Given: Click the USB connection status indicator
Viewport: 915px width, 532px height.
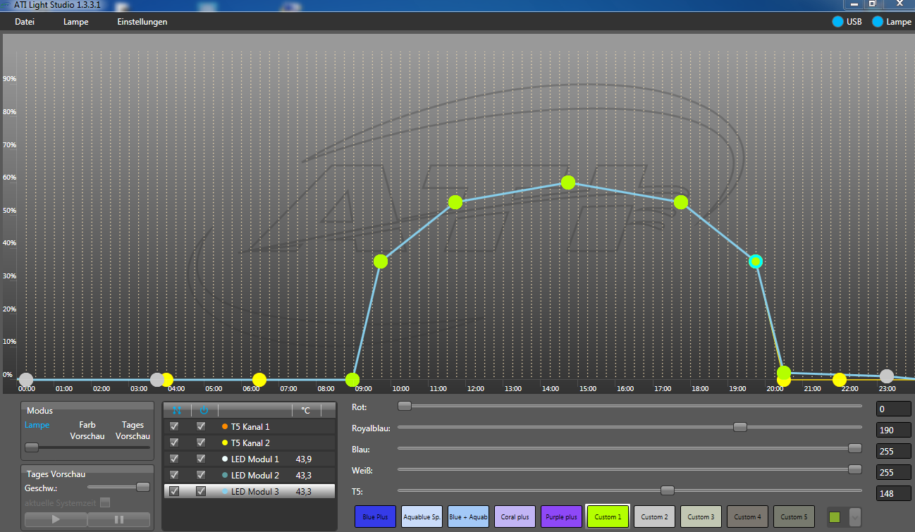Looking at the screenshot, I should pos(837,22).
